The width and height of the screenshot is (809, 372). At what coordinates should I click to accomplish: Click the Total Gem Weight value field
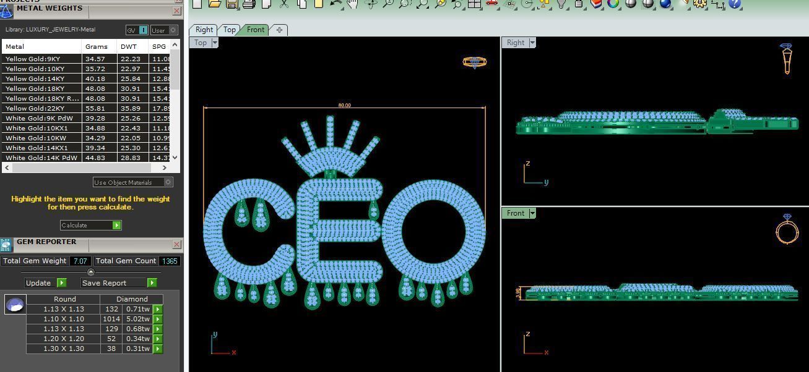pyautogui.click(x=80, y=261)
